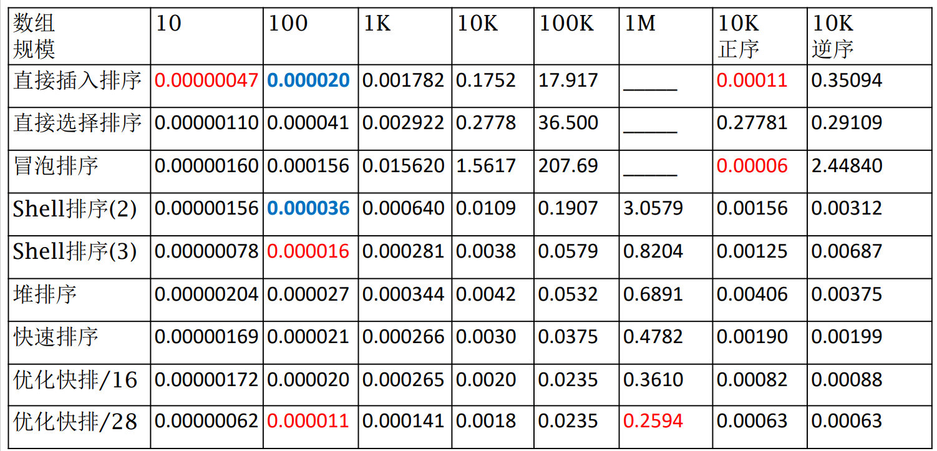Select the value 0.00687
Viewport: 937px width, 451px height.
click(x=847, y=251)
